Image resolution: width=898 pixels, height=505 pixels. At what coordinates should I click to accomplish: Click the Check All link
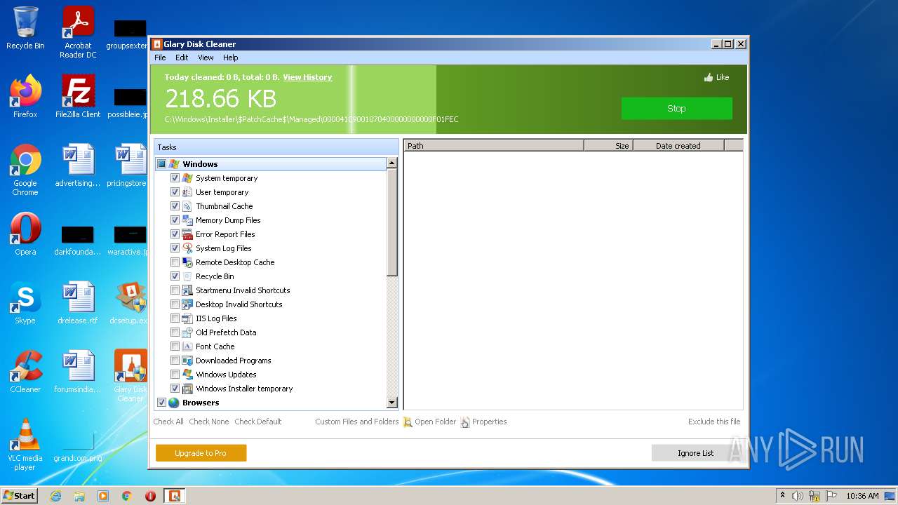168,422
